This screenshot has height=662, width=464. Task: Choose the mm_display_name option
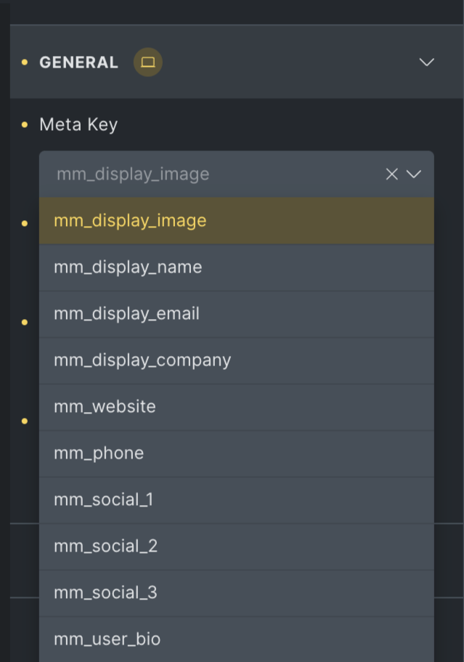pos(128,267)
